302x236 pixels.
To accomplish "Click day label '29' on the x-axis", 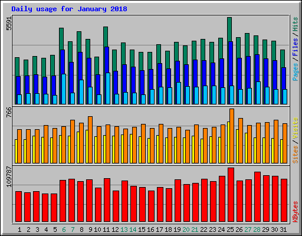I will pos(265,230).
